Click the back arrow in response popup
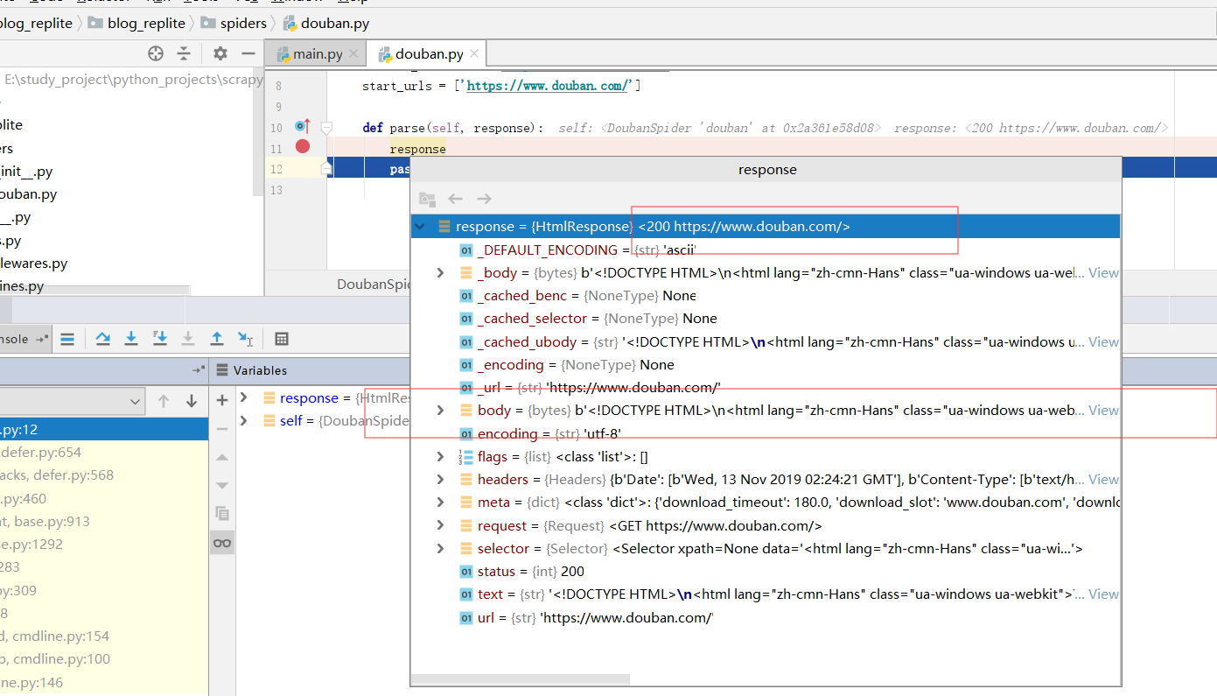The image size is (1217, 696). click(455, 199)
